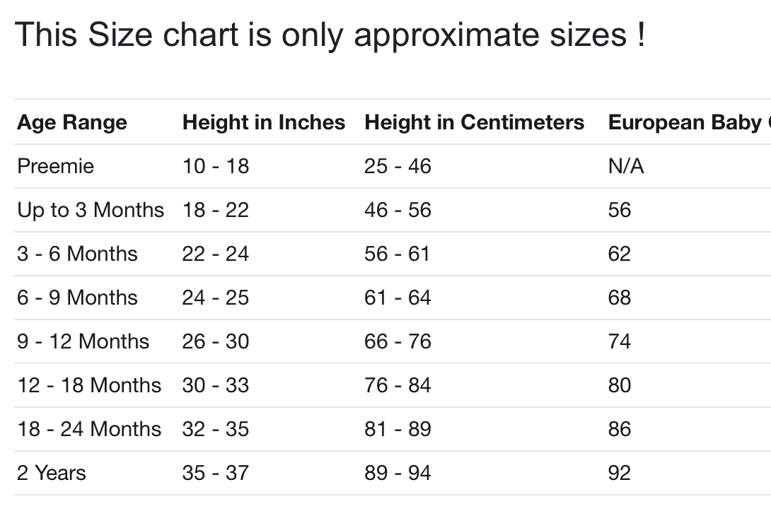This screenshot has height=516, width=771.
Task: Click the 26 - 30 inches cell
Action: pyautogui.click(x=216, y=342)
